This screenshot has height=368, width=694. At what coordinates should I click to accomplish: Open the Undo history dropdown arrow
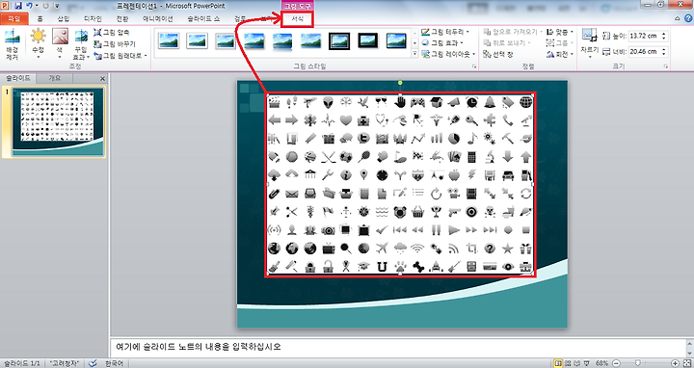(x=37, y=6)
